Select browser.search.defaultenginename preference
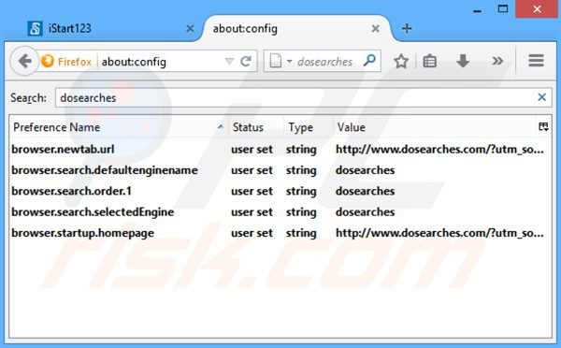 280,170
